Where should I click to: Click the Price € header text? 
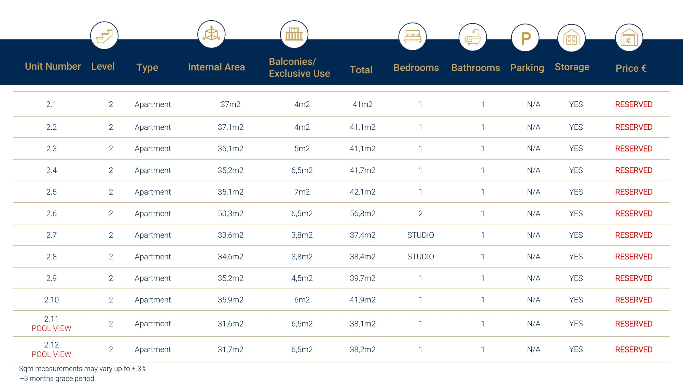[x=631, y=68]
